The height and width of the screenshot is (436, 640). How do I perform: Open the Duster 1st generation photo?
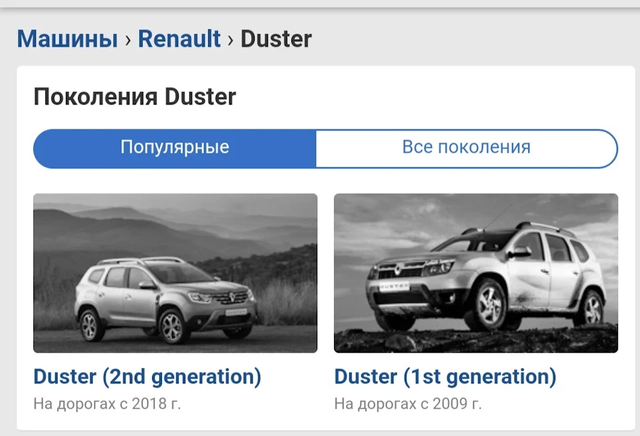(476, 273)
